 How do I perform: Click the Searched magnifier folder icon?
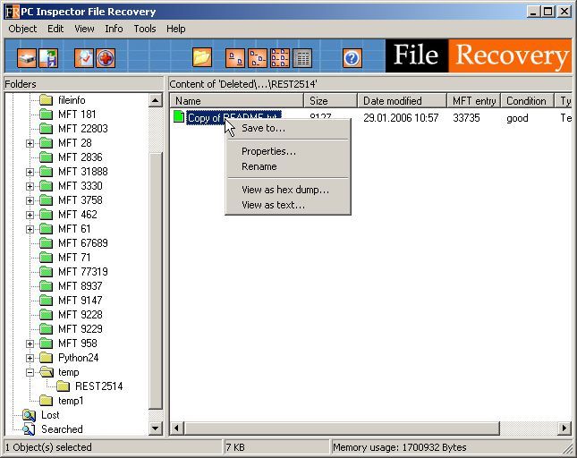(29, 429)
